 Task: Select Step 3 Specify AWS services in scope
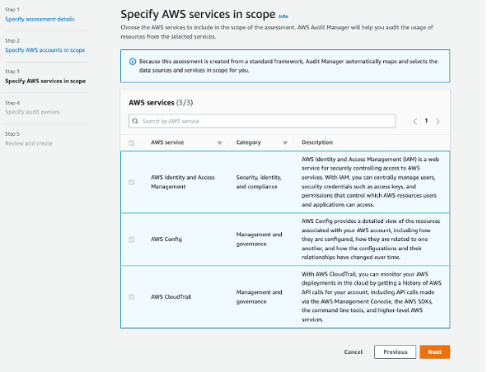[x=45, y=81]
